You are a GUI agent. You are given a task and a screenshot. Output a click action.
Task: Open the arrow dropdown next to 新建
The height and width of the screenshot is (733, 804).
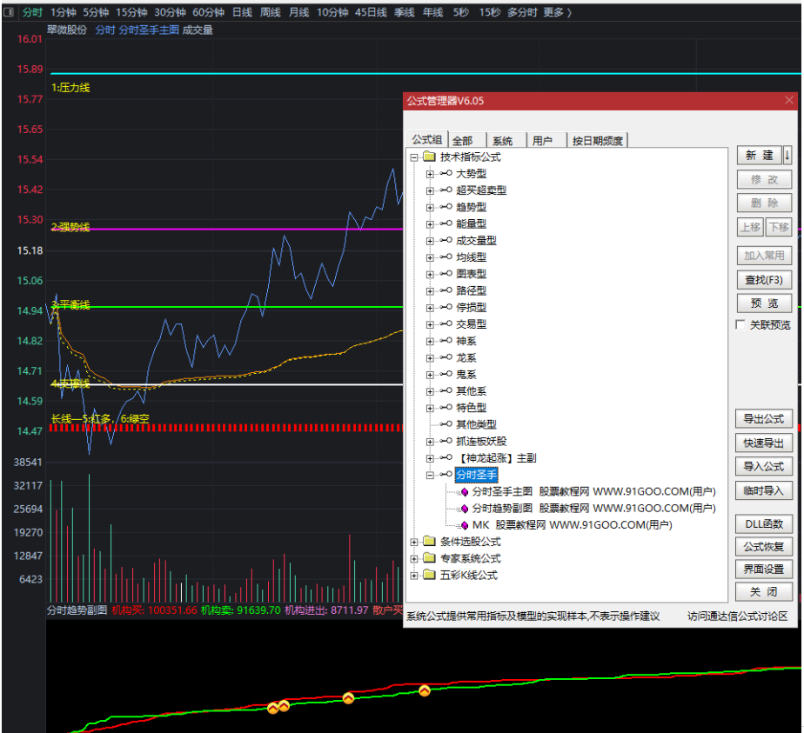[x=787, y=156]
